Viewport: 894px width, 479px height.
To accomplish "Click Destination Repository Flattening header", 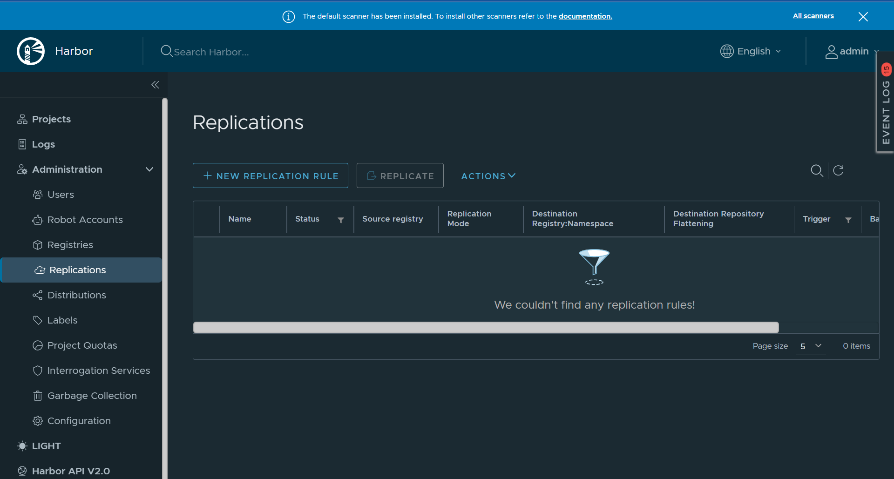I will click(718, 219).
